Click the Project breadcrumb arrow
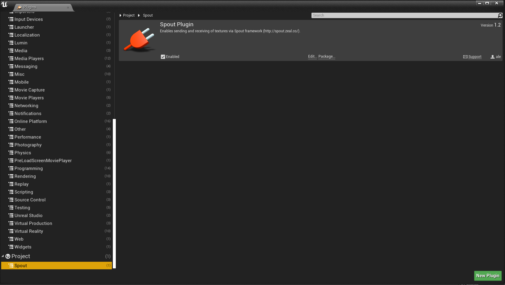The width and height of the screenshot is (505, 285). pyautogui.click(x=120, y=15)
